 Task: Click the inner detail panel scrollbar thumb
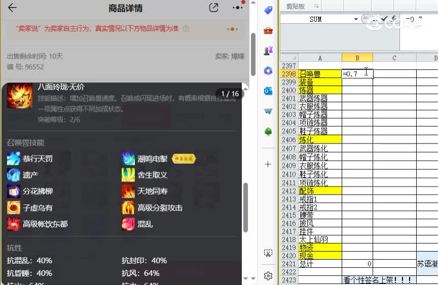245,207
